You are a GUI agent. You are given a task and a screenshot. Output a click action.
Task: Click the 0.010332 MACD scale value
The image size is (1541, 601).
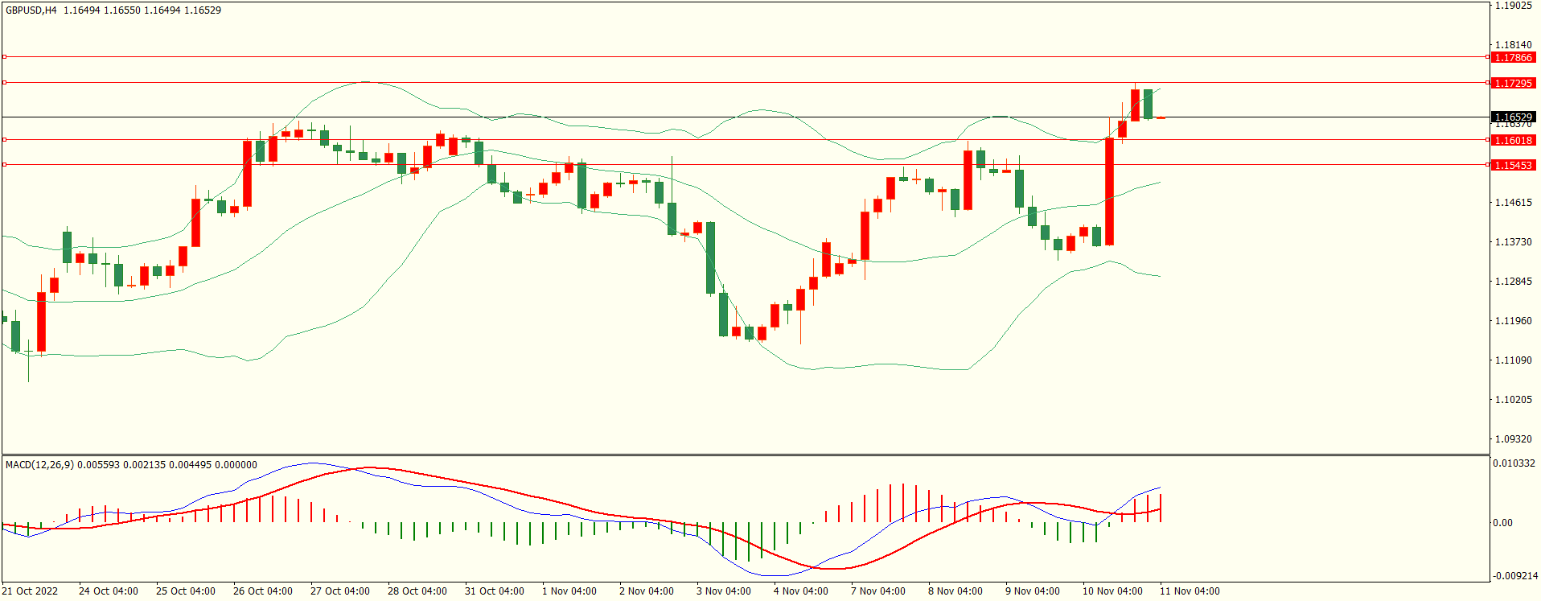point(1514,463)
